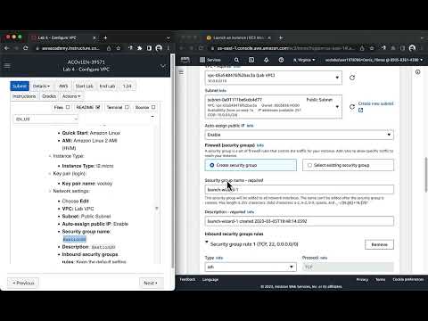Click Remove for security group rule 1
This screenshot has height=321, width=428.
pyautogui.click(x=379, y=244)
